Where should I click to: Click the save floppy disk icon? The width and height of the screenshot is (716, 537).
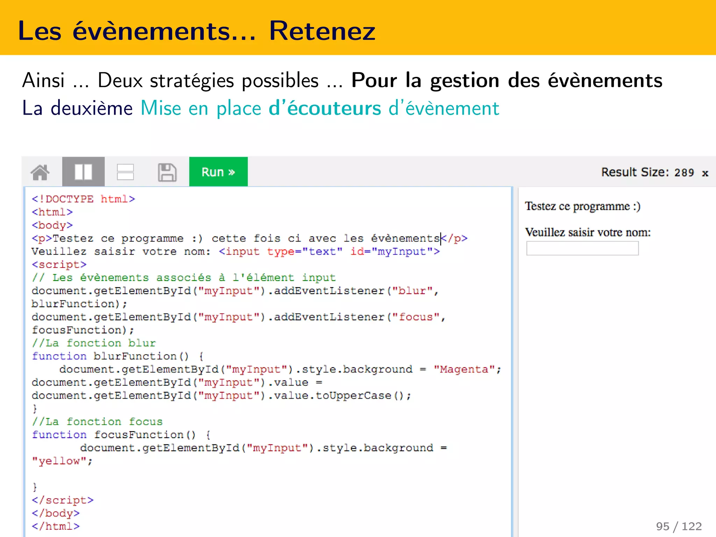pyautogui.click(x=167, y=172)
